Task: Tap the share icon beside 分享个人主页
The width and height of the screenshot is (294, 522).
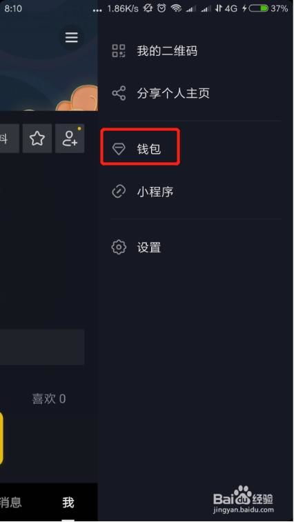Action: tap(119, 93)
